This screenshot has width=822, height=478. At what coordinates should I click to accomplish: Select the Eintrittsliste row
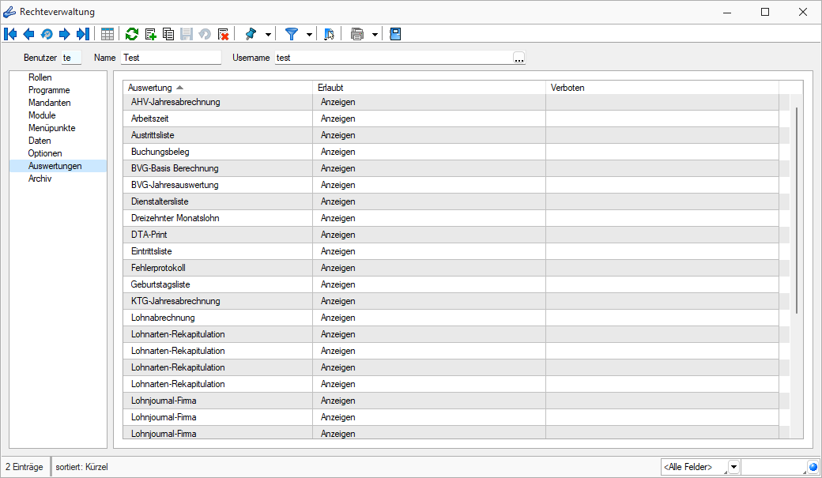point(451,251)
